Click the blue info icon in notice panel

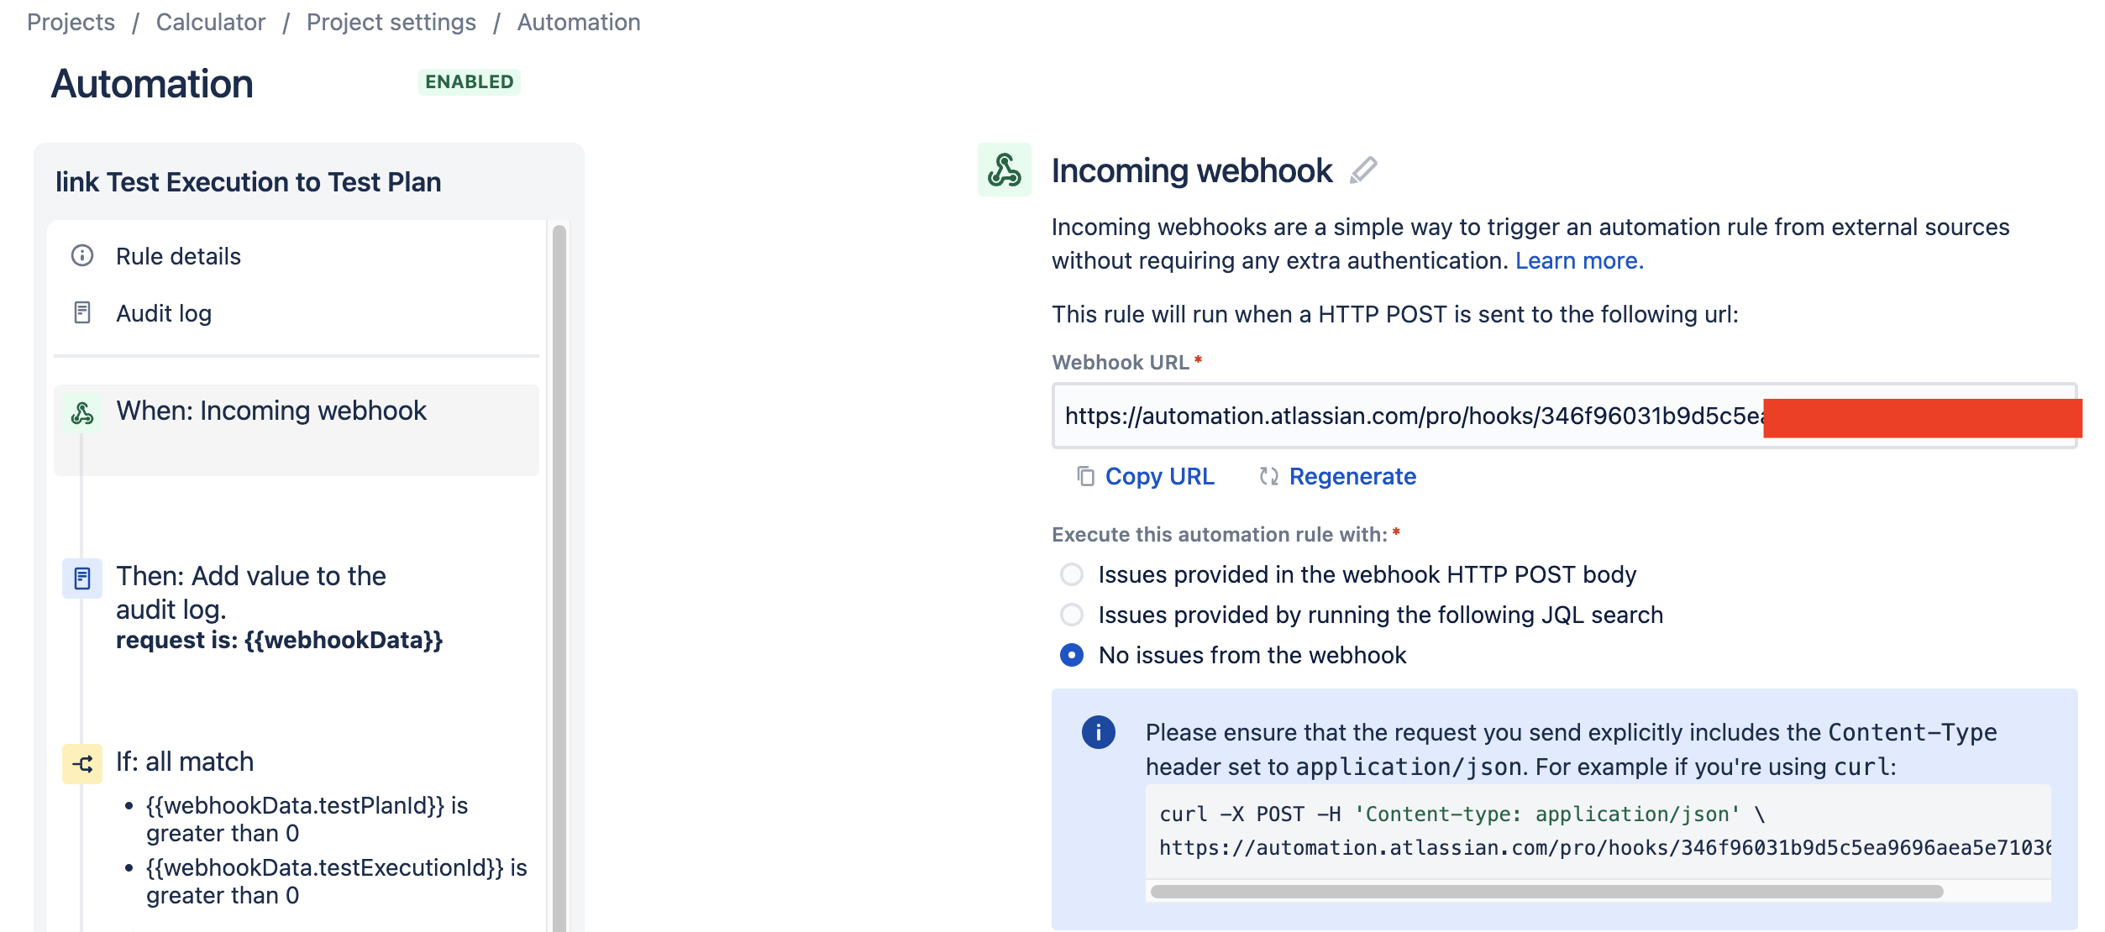1098,732
